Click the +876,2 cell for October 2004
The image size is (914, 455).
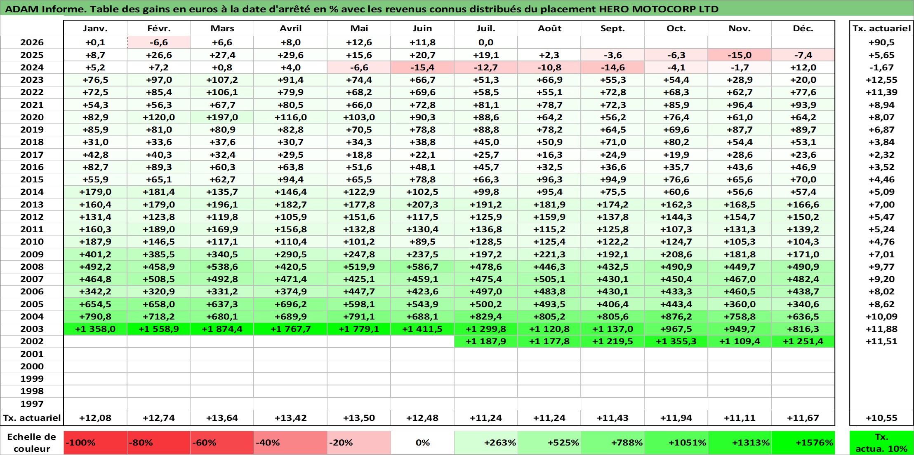[676, 317]
